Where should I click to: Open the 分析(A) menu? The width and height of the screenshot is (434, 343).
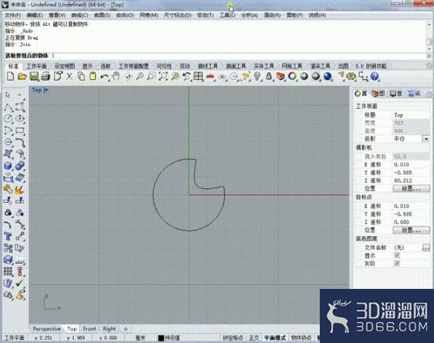point(250,15)
